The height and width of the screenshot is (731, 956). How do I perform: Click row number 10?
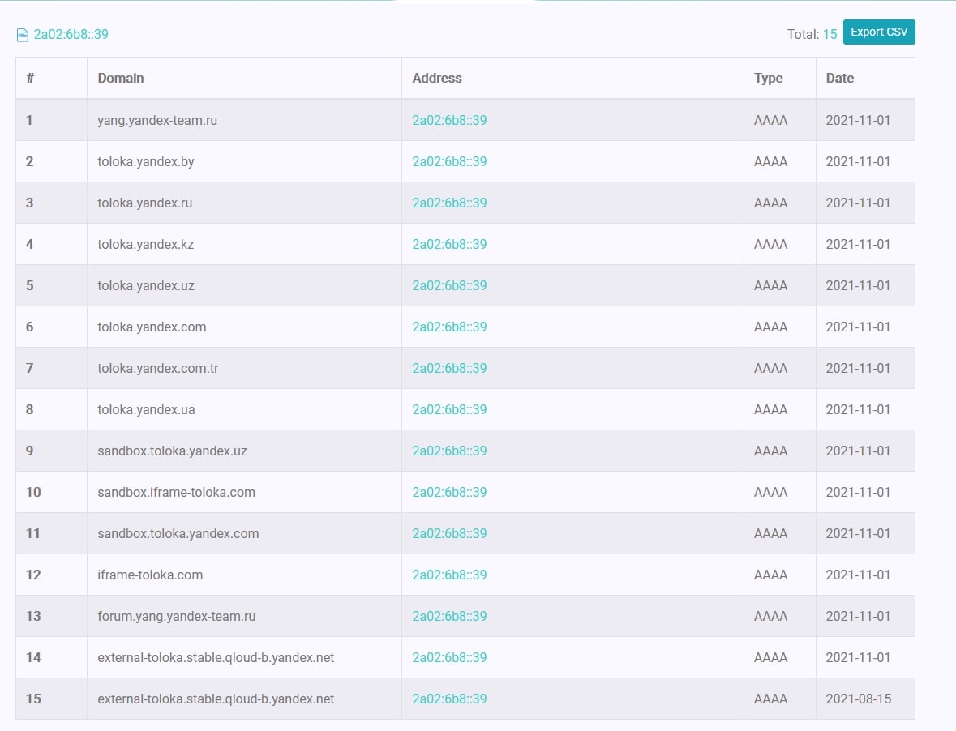pyautogui.click(x=33, y=492)
